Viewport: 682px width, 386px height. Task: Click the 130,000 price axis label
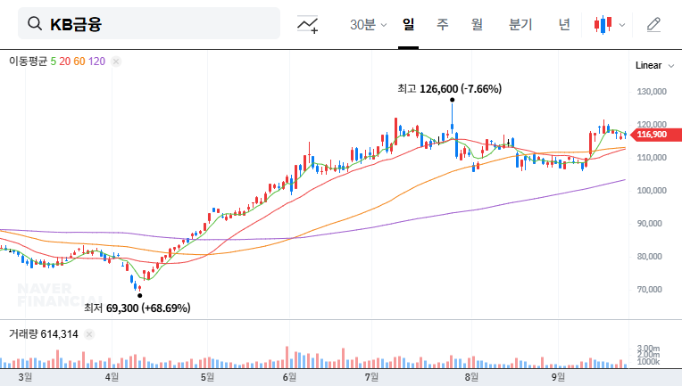pyautogui.click(x=652, y=92)
